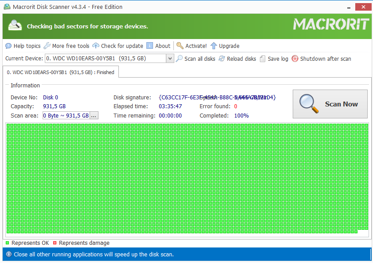Click the Macrorit app icon in title bar
373x263 pixels.
coord(7,7)
